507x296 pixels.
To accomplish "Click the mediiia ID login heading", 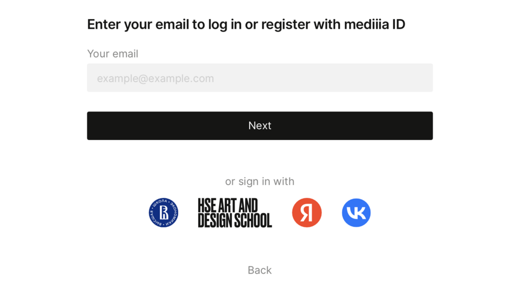I will point(246,24).
